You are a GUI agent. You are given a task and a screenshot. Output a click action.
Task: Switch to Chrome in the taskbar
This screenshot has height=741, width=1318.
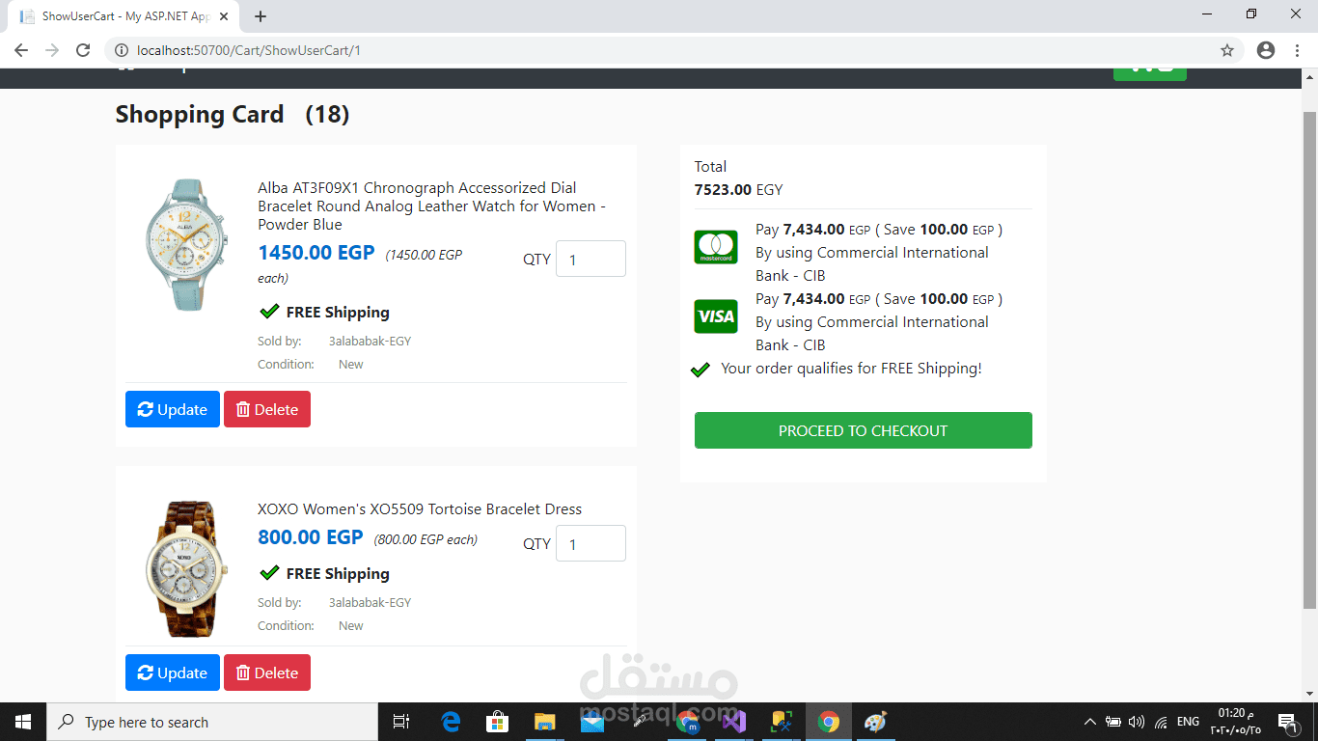829,722
